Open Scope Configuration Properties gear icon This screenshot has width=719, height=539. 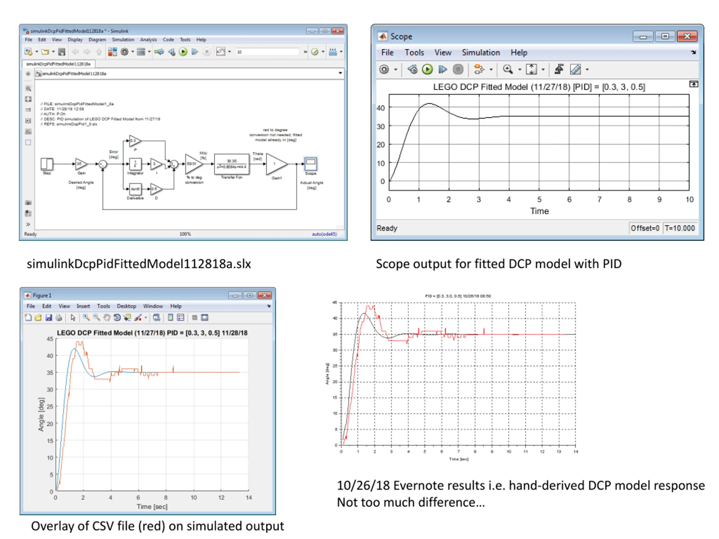pos(384,69)
